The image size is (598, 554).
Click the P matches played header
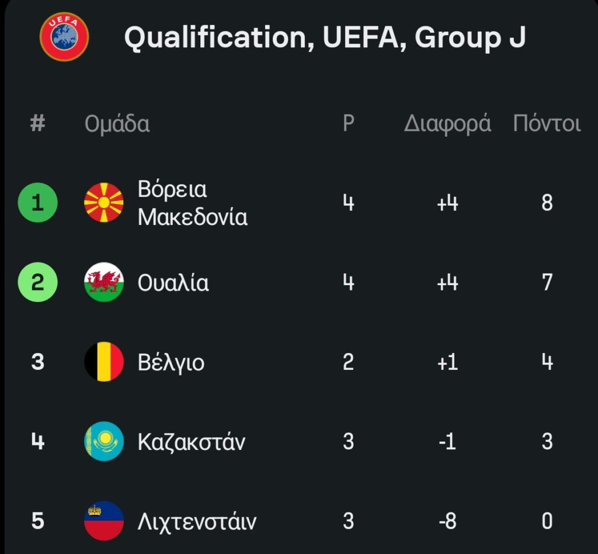coord(348,124)
